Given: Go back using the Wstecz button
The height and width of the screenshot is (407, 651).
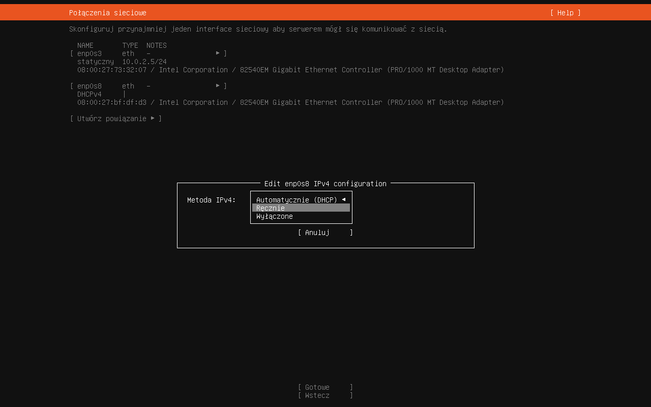Looking at the screenshot, I should pos(325,395).
